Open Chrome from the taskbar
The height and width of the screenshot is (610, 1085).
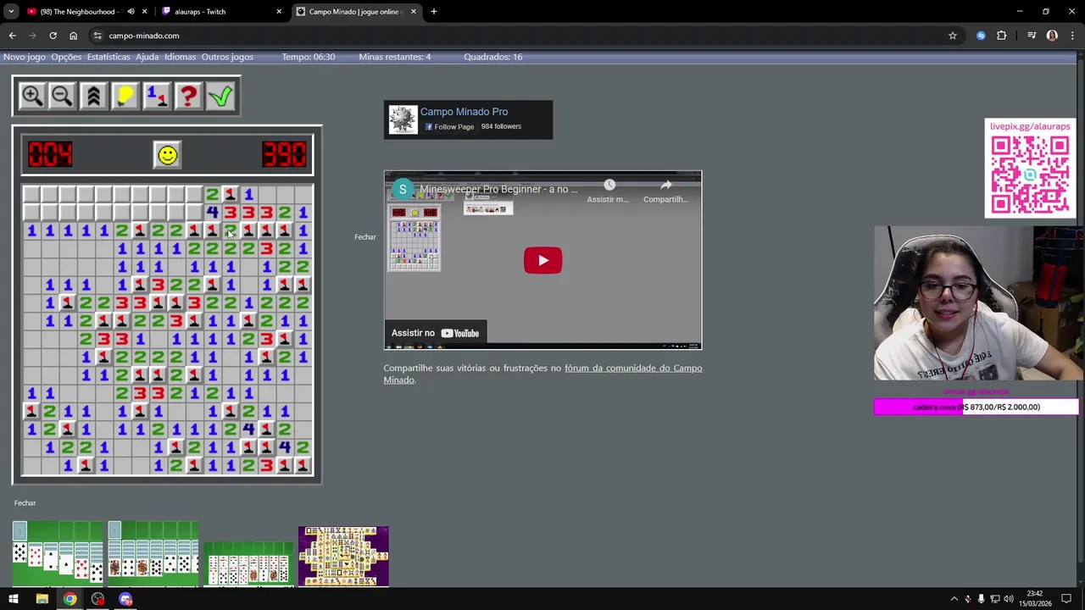coord(70,599)
